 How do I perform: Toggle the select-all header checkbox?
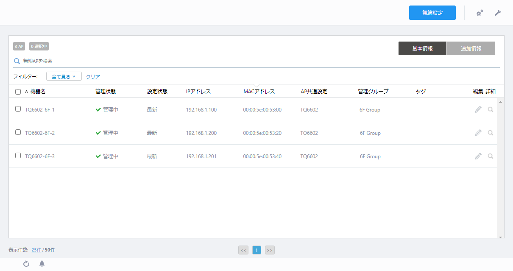18,92
